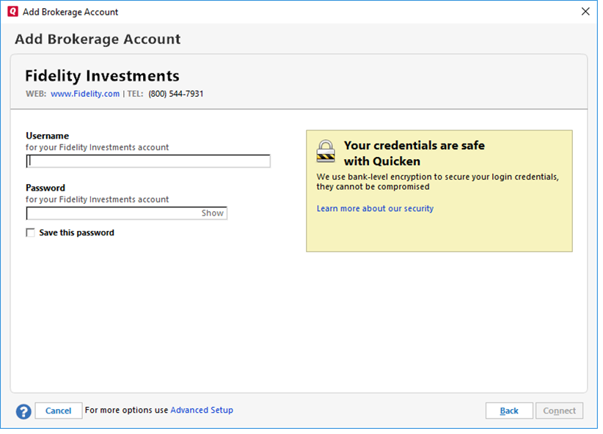Click the 'Save this password' label text
603x434 pixels.
pyautogui.click(x=76, y=233)
